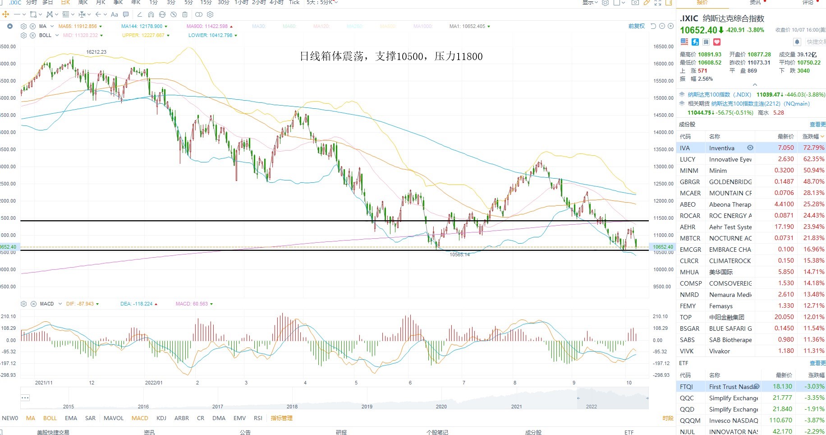The image size is (826, 435).
Task: Collapse indicator legend with round up arrow
Action: coord(10,26)
